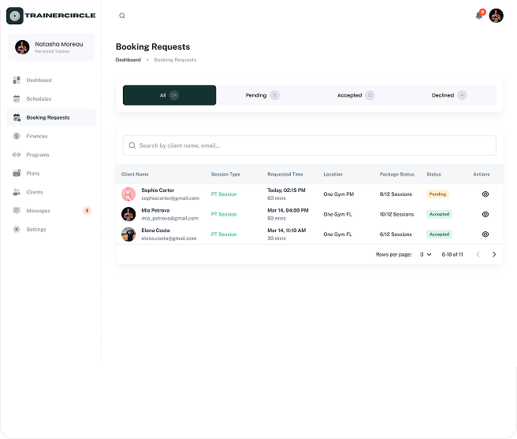Click the Schedules calendar icon
The height and width of the screenshot is (439, 517).
tap(17, 98)
